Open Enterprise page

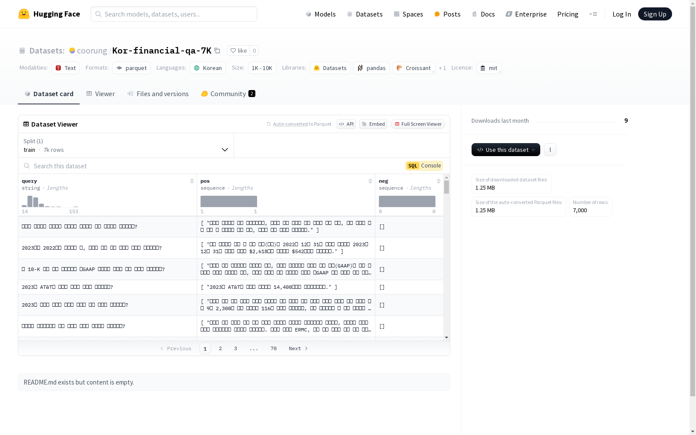[x=526, y=14]
